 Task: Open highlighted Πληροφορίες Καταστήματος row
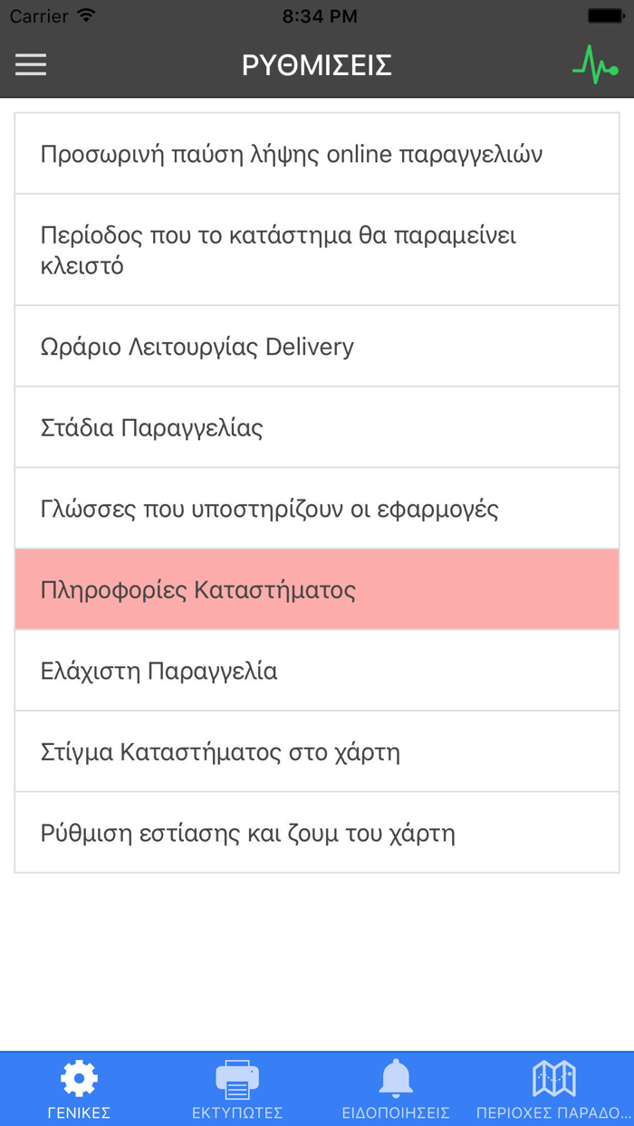[x=317, y=590]
